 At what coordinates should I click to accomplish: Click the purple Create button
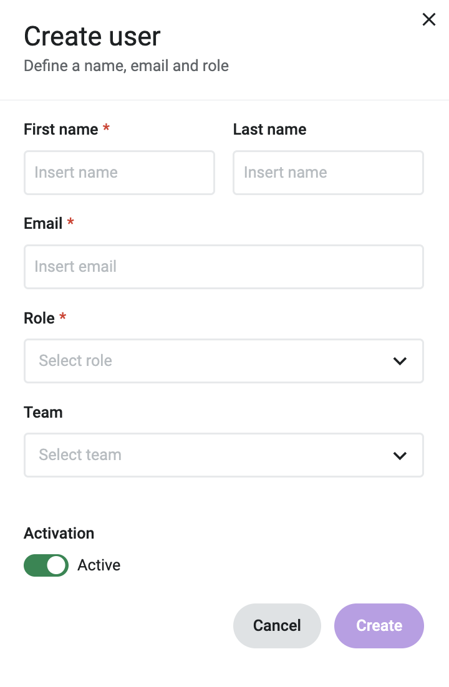(x=379, y=626)
